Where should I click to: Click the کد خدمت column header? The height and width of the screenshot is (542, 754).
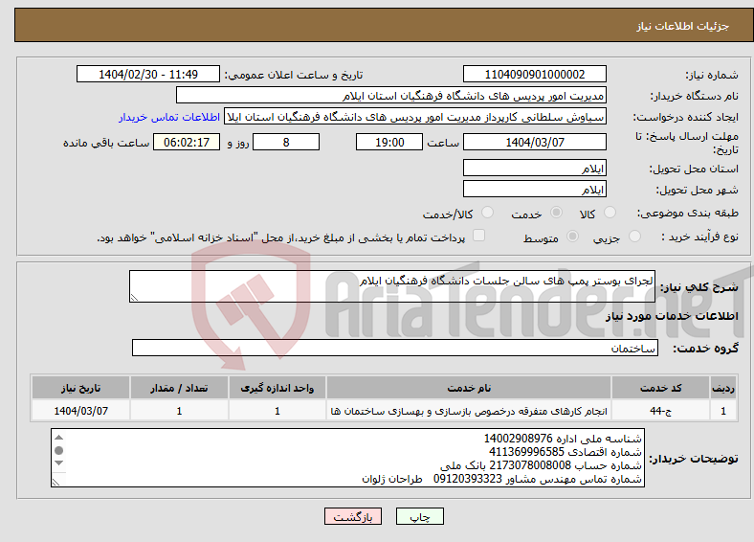point(661,388)
